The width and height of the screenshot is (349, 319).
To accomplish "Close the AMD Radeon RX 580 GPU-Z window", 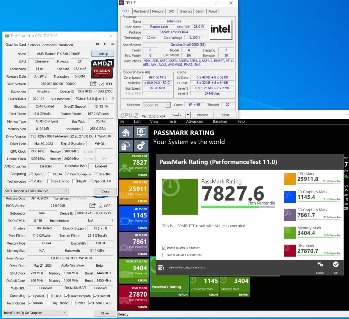I will (x=105, y=191).
